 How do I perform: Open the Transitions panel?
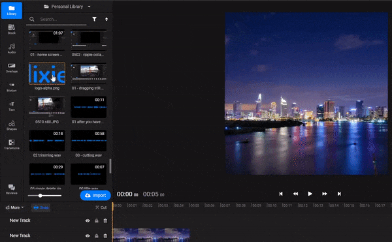tap(12, 145)
